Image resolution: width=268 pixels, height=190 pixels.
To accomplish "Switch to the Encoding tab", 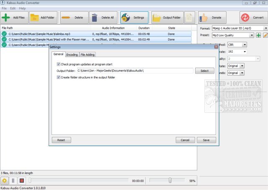I will 72,55.
